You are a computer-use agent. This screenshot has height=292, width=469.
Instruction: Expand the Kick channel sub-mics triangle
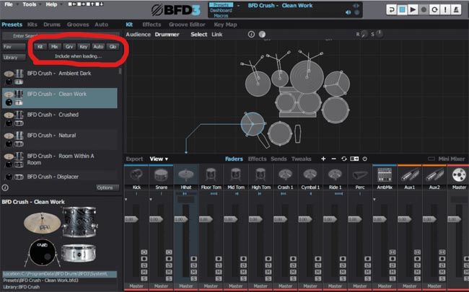[x=126, y=199]
